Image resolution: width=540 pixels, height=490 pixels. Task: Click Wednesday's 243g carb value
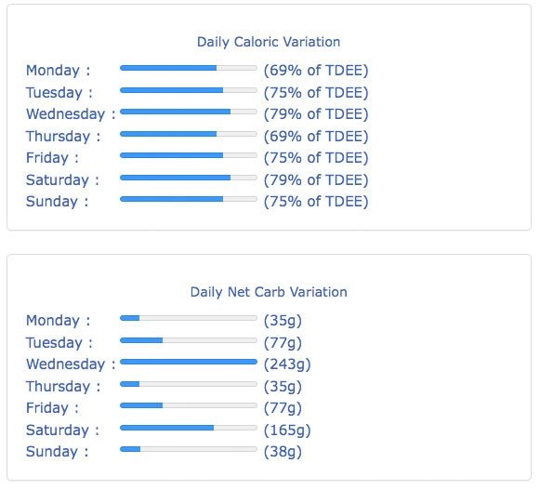[x=287, y=364]
